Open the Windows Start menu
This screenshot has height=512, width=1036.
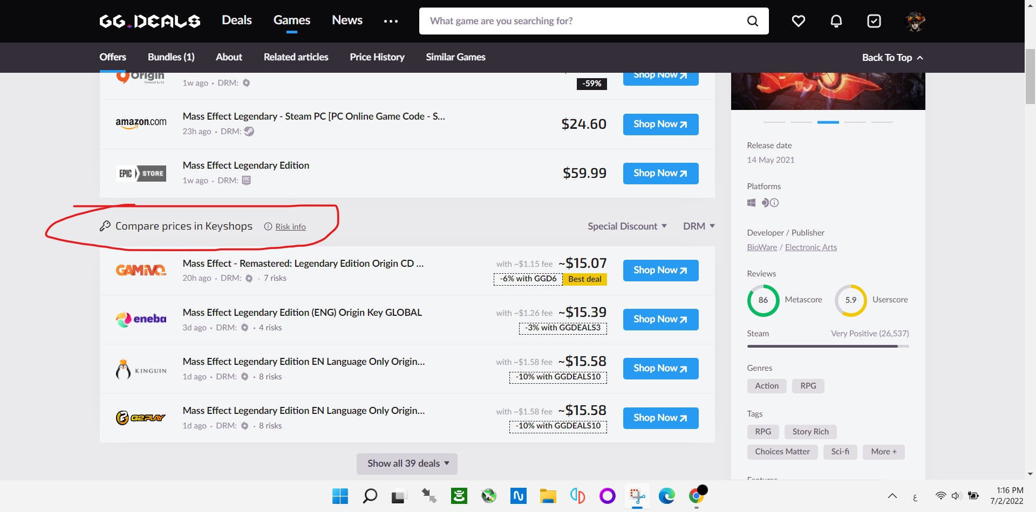340,496
